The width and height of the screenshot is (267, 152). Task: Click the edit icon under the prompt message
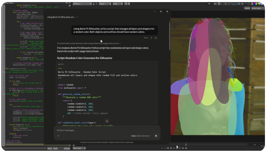(151, 38)
